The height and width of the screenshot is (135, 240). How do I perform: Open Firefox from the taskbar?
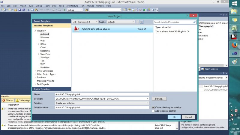(x=234, y=45)
